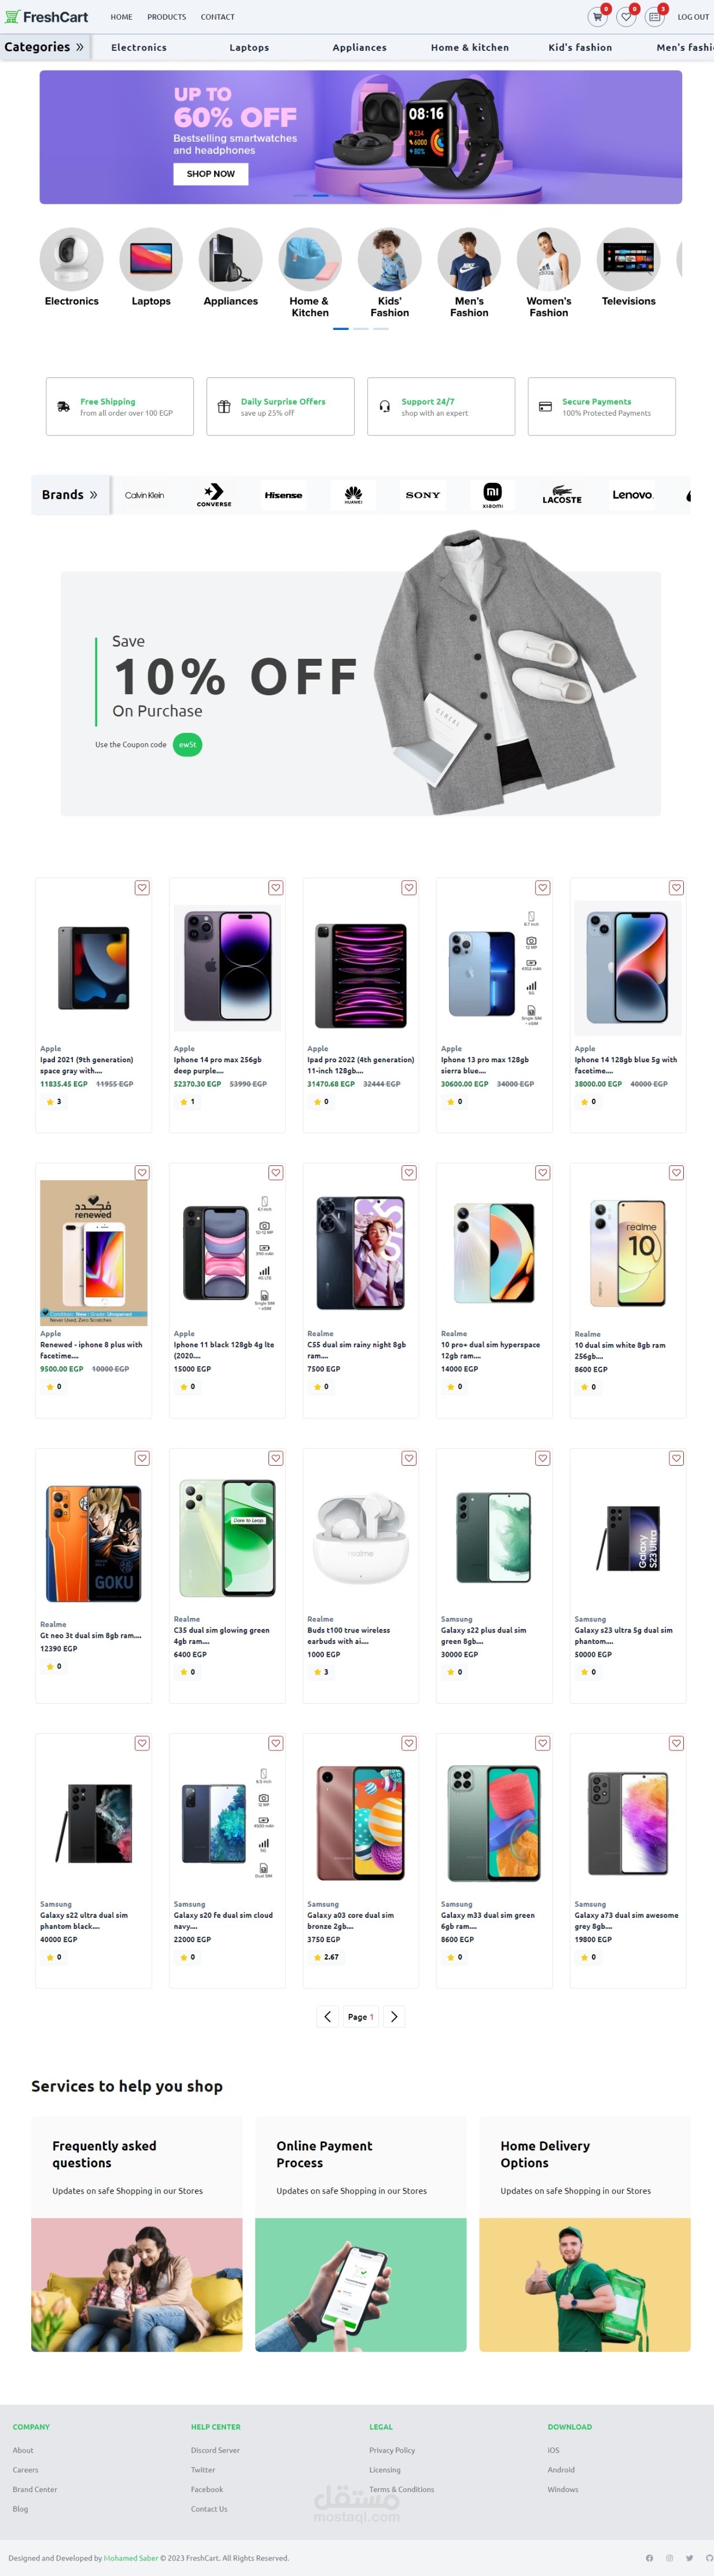Click the Instagram icon in footer bottom bar
Viewport: 714px width, 2576px height.
[669, 2557]
